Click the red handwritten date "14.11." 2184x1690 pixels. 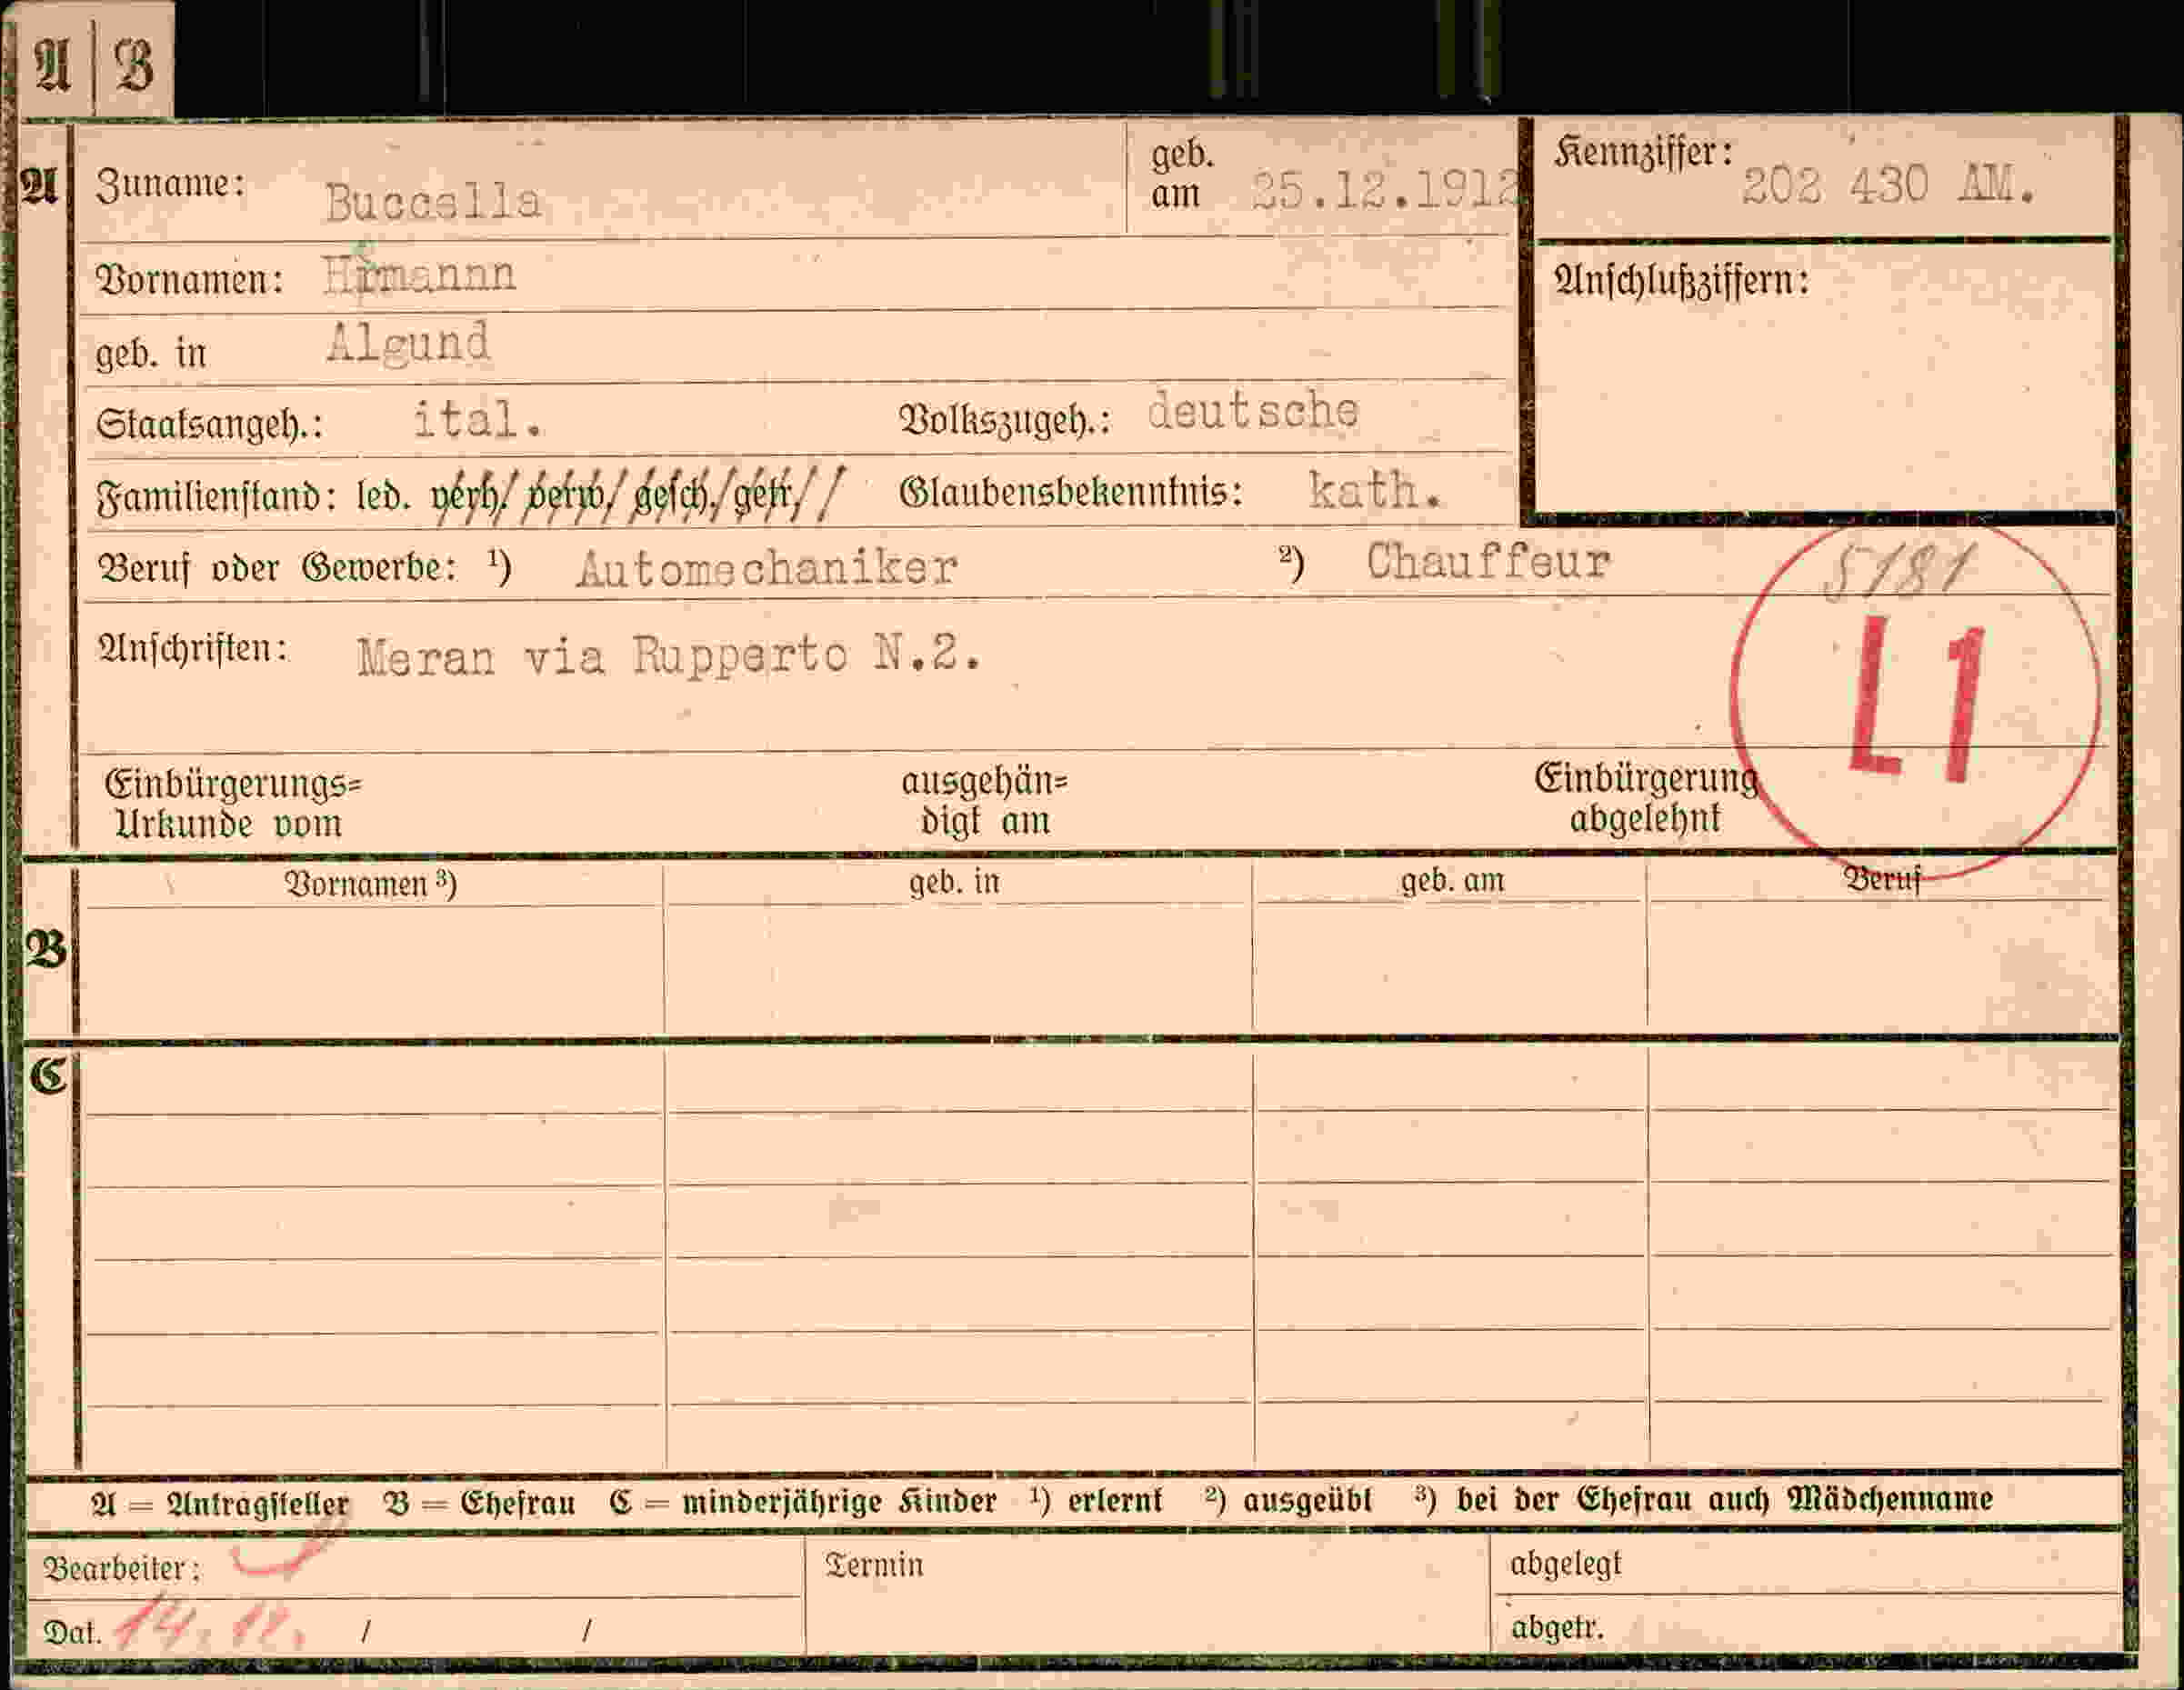click(210, 1626)
